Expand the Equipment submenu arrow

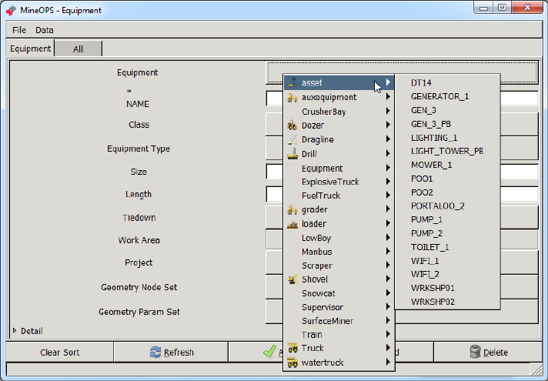(x=388, y=168)
